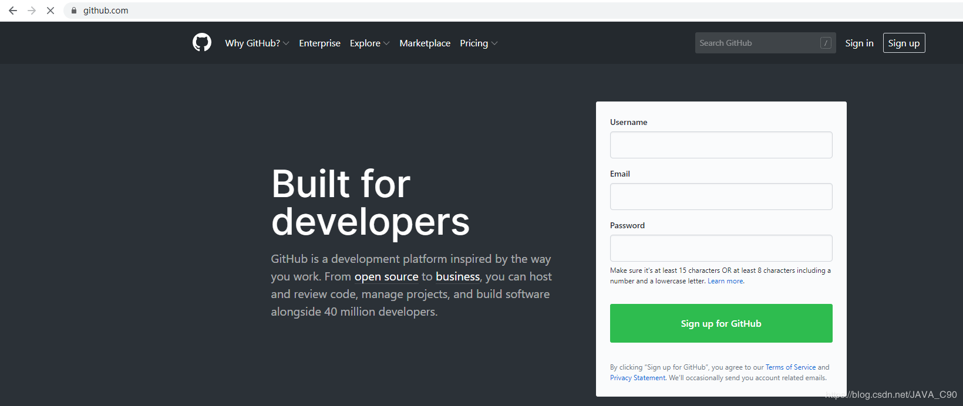Click the GitHub Octocat logo
Image resolution: width=963 pixels, height=406 pixels.
click(202, 43)
